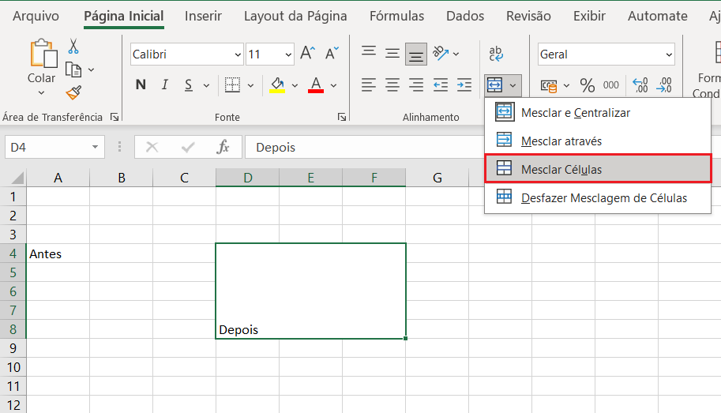This screenshot has height=413, width=721.
Task: Open the Dados tab
Action: 465,16
